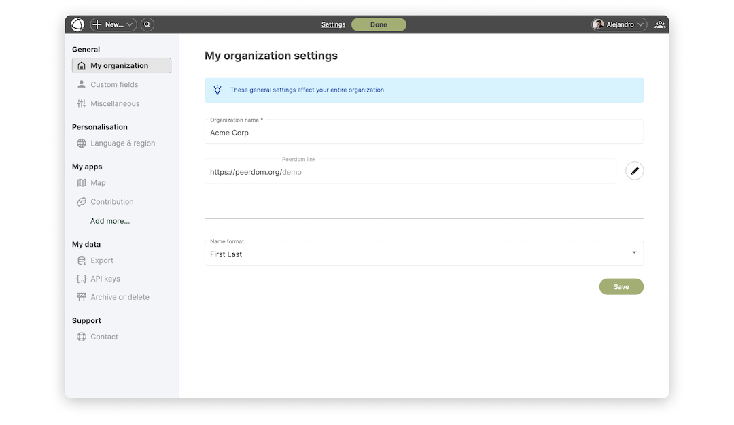Focus the Organization name input field
Image resolution: width=734 pixels, height=425 pixels.
coord(423,133)
